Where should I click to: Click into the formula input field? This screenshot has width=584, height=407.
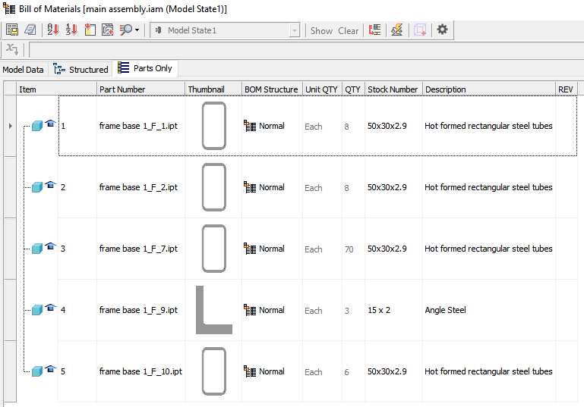(x=306, y=49)
